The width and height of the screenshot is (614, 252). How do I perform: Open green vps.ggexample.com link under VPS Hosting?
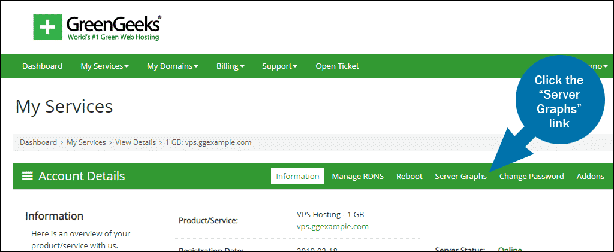tap(332, 227)
